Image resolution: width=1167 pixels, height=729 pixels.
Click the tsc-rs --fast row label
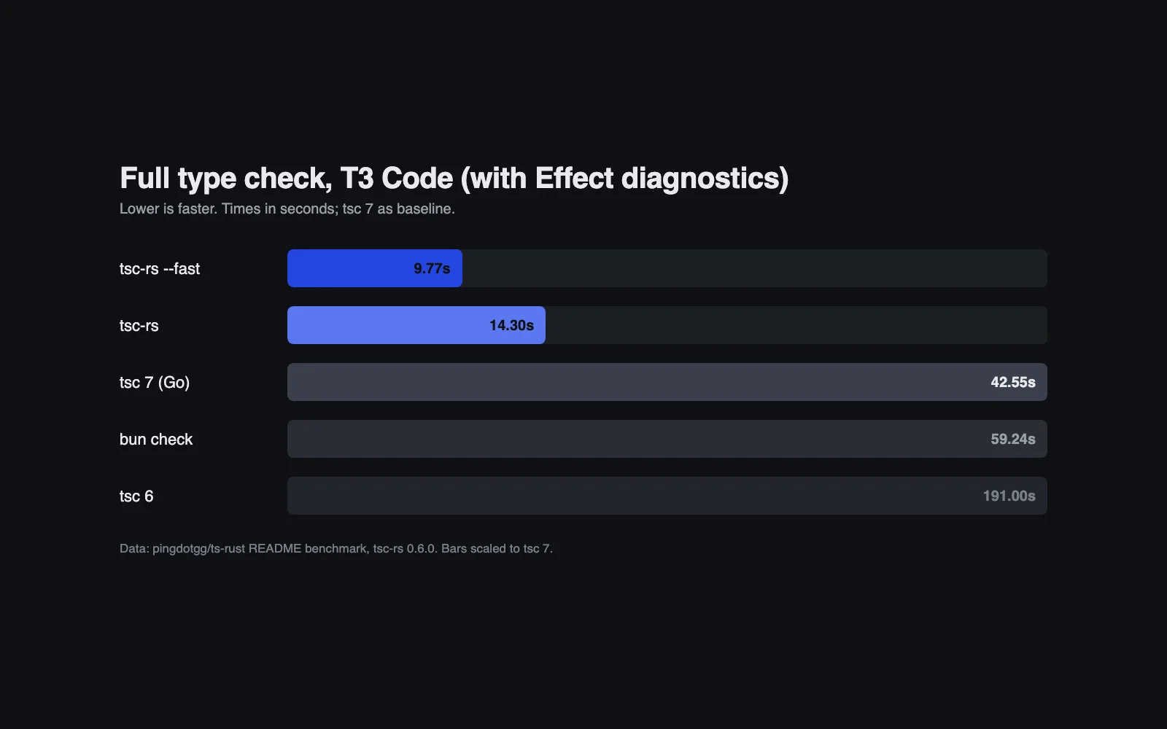pos(160,268)
